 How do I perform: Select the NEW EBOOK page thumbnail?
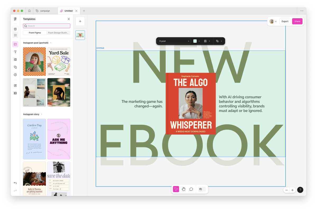tap(80, 35)
